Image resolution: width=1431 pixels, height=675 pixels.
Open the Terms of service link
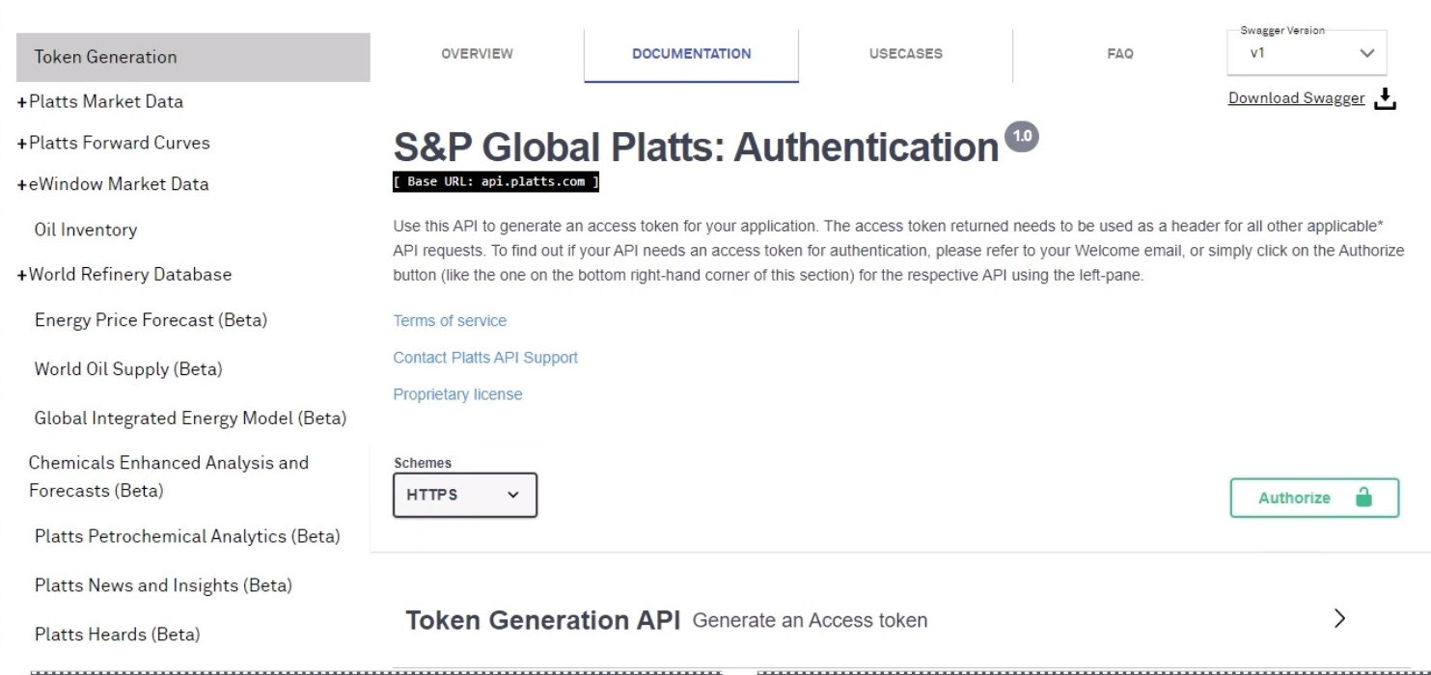click(450, 321)
